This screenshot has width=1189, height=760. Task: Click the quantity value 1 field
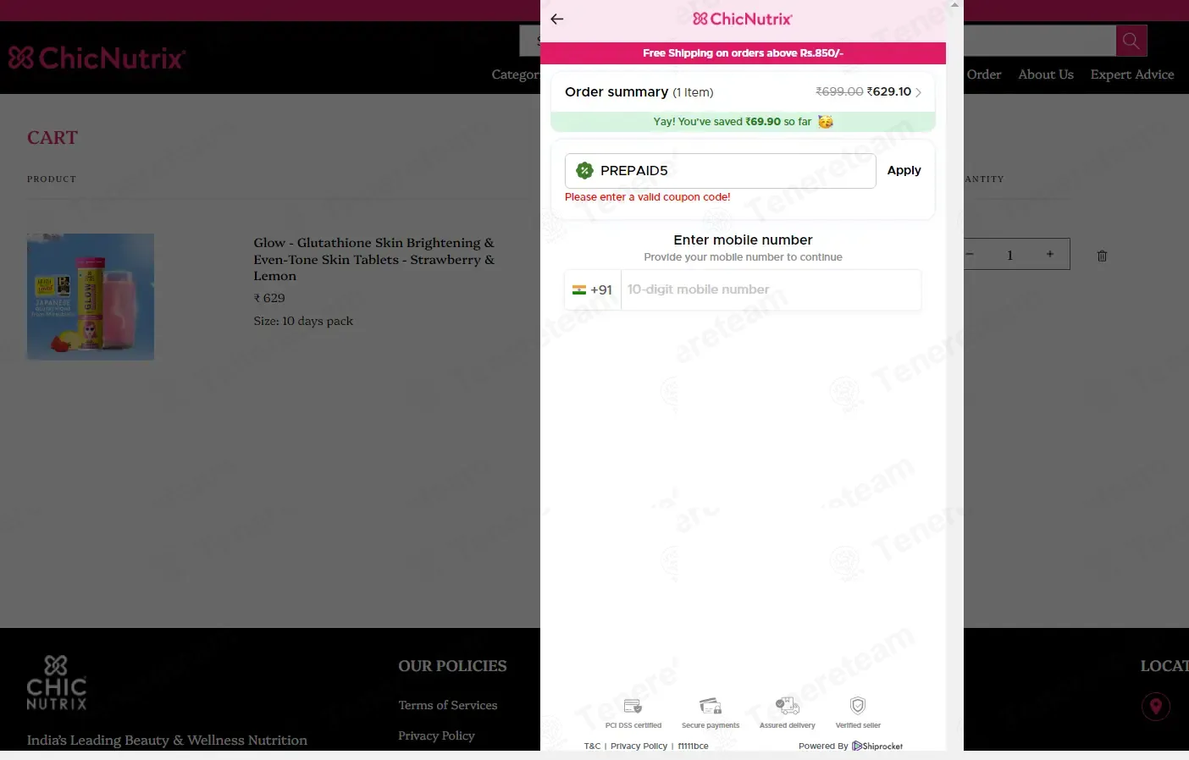coord(1009,254)
